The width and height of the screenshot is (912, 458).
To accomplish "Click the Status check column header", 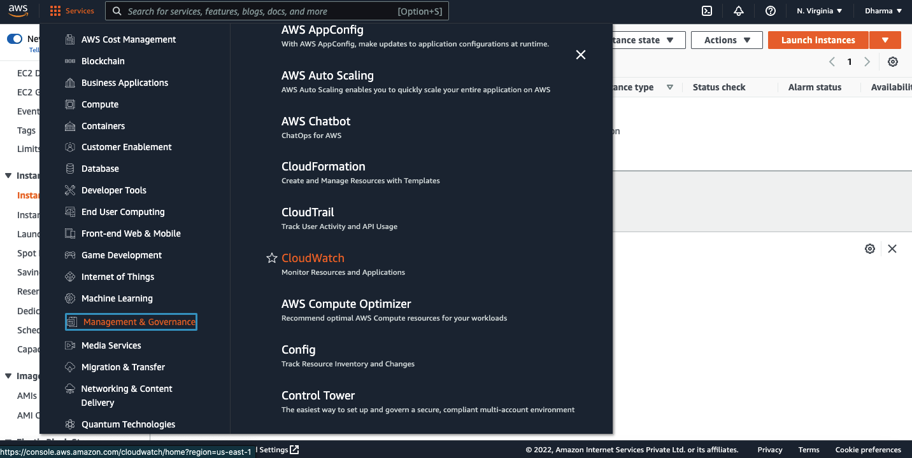I will (x=719, y=87).
